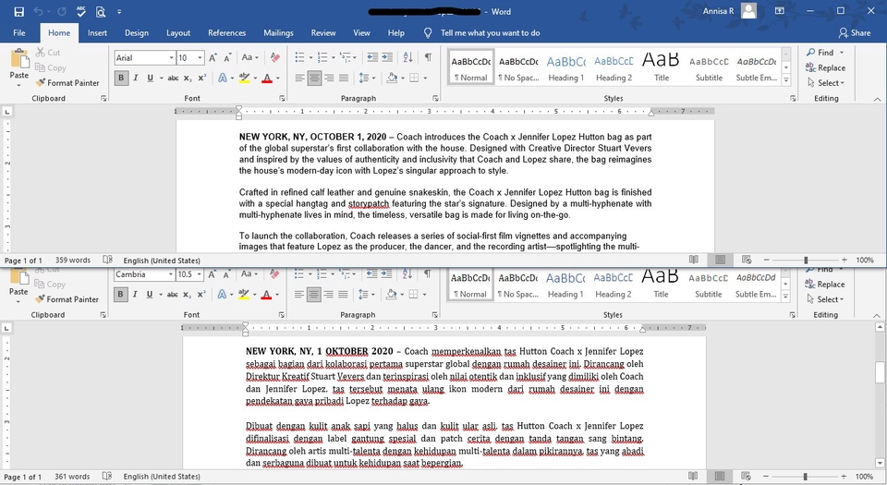887x485 pixels.
Task: Expand the Styles gallery in the top window
Action: pos(786,81)
